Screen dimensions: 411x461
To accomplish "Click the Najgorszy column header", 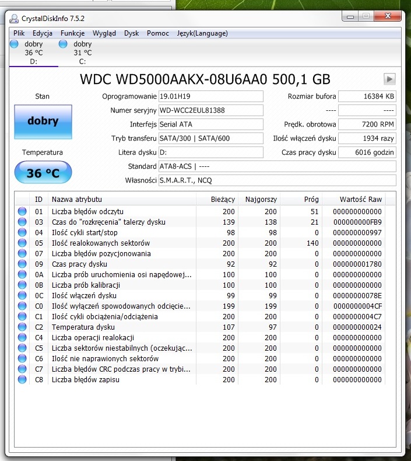I will pos(259,200).
